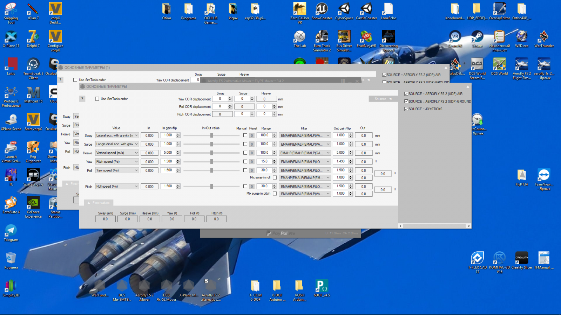Screen dimensions: 561x315
Task: Enable Use SimTools order checkbox
Action: point(97,99)
